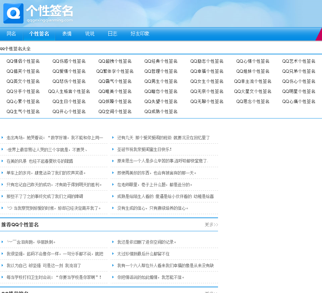Open signature 圣诞节祝我亲爱闺蜜生日快乐！
Screen dimensions: 322x293
click(x=145, y=149)
